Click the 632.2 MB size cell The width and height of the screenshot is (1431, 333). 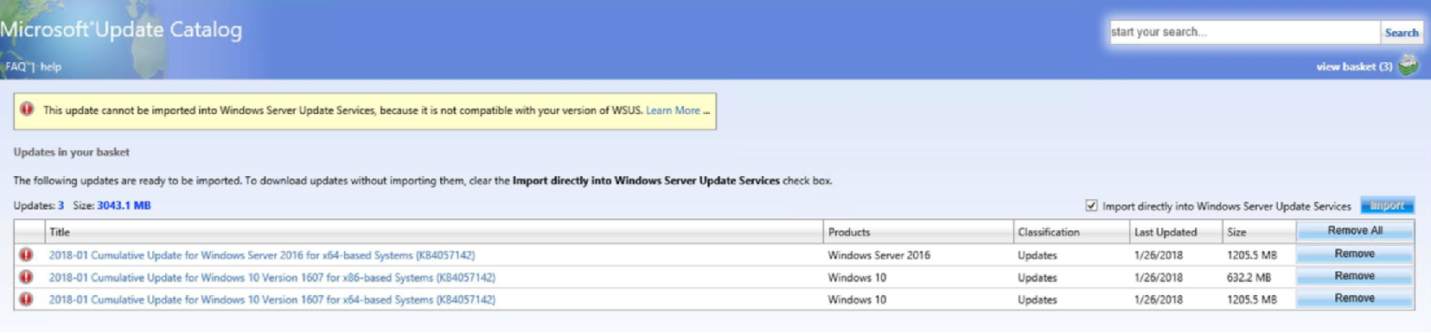tap(1249, 278)
